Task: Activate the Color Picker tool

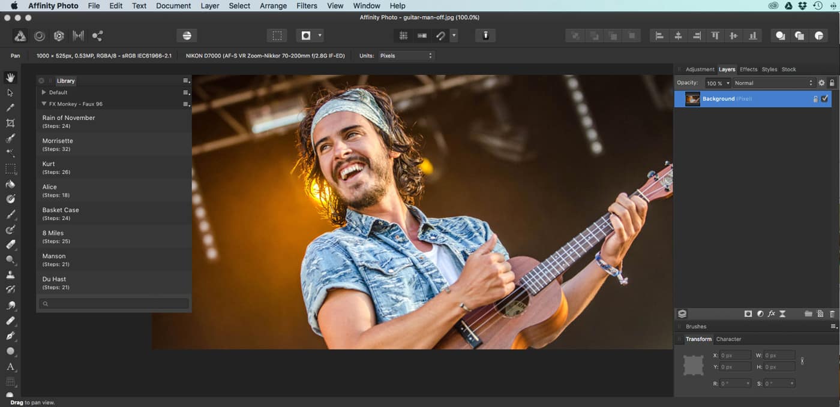Action: pyautogui.click(x=10, y=108)
